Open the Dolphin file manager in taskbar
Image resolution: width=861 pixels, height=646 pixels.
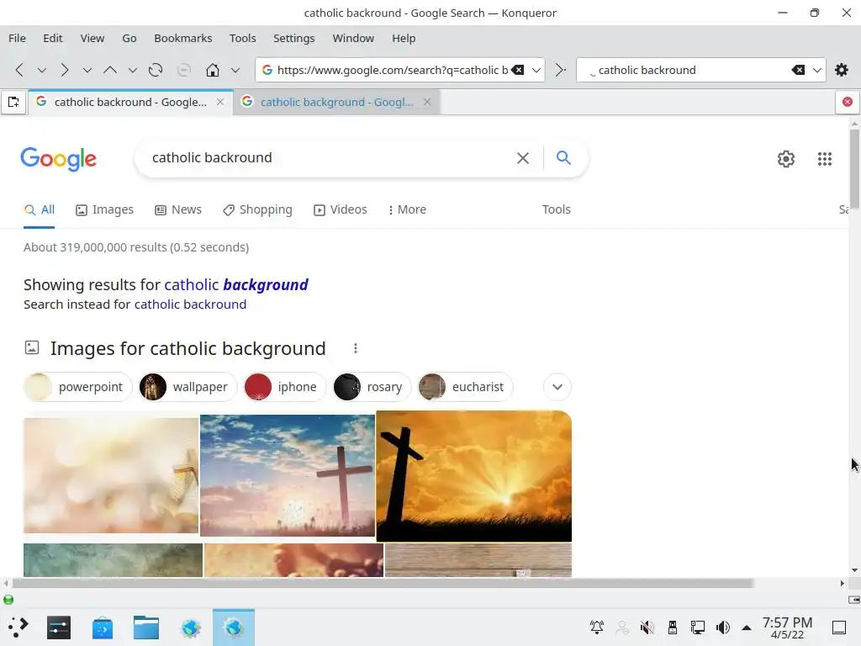click(x=146, y=627)
